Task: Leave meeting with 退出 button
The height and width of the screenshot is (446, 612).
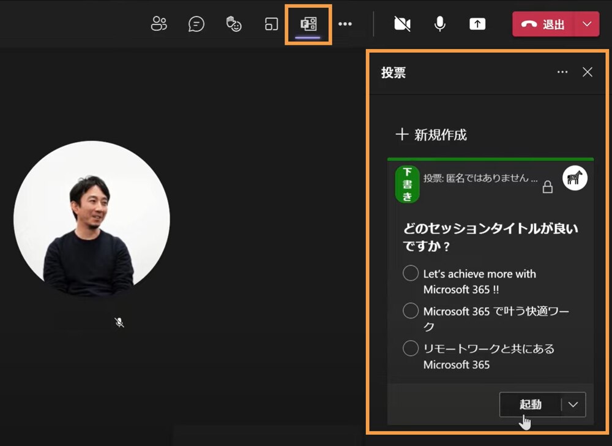Action: click(x=543, y=25)
